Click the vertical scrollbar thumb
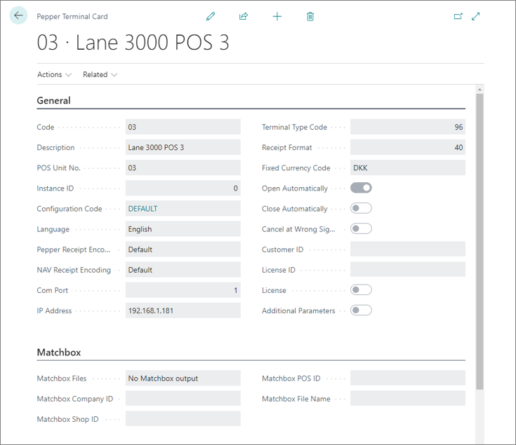Image resolution: width=516 pixels, height=445 pixels. (x=479, y=242)
